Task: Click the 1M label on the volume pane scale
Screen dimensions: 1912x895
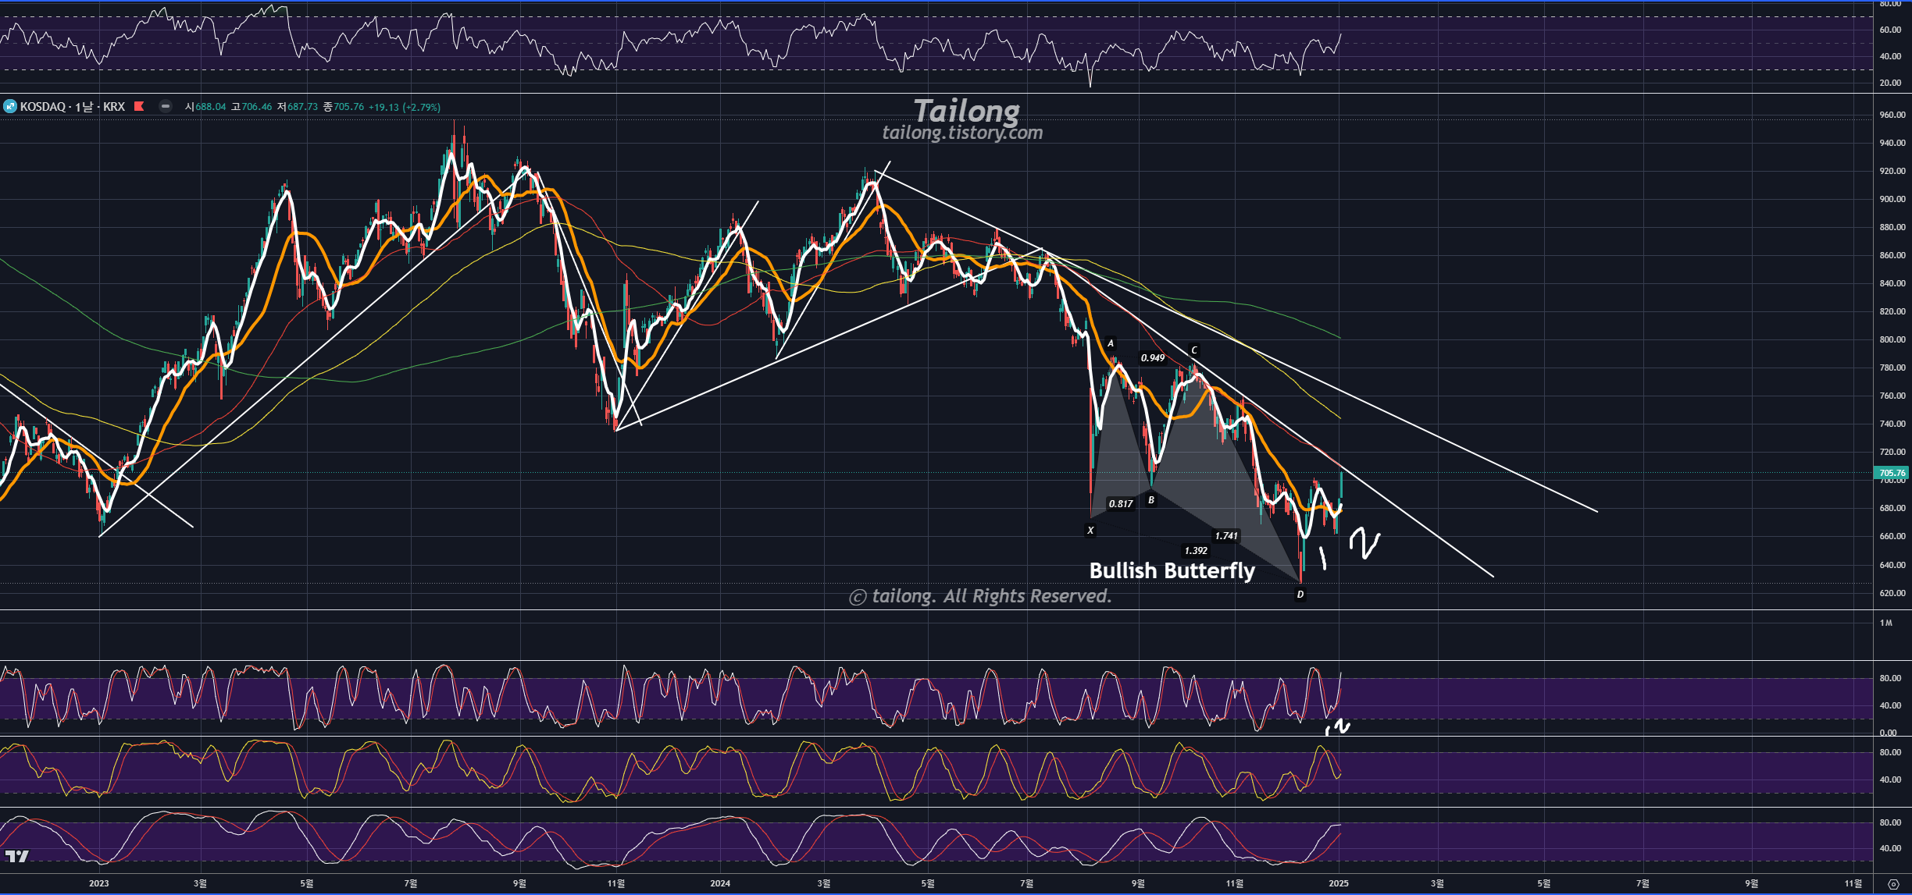Action: [1886, 623]
